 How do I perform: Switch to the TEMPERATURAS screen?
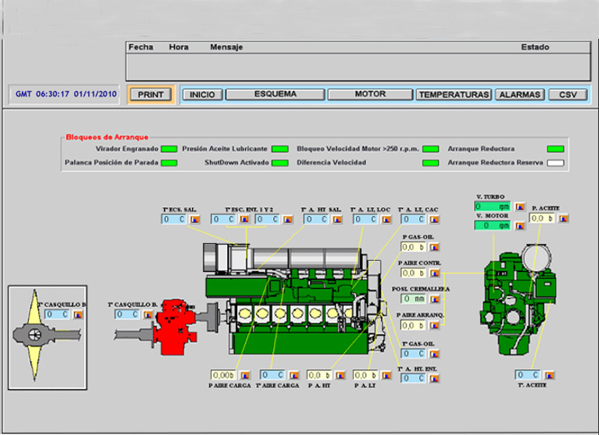(x=454, y=95)
